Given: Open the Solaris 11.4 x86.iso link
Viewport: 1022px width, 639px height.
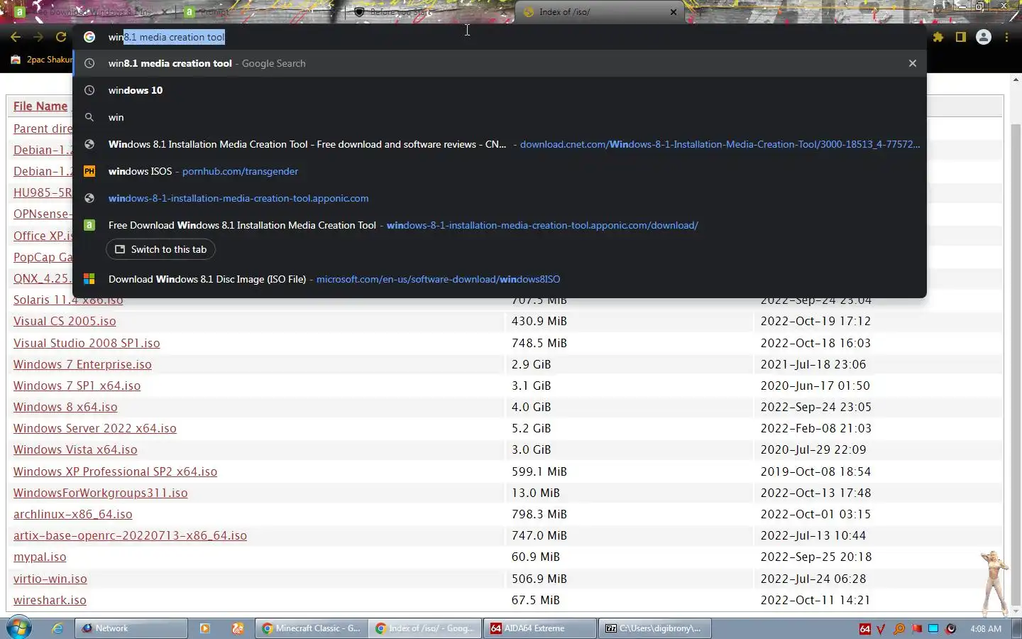Looking at the screenshot, I should (x=68, y=300).
